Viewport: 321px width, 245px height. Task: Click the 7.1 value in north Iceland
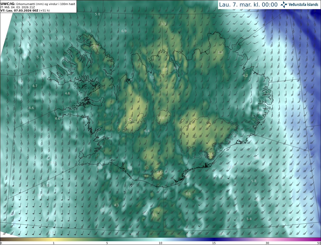(x=152, y=77)
